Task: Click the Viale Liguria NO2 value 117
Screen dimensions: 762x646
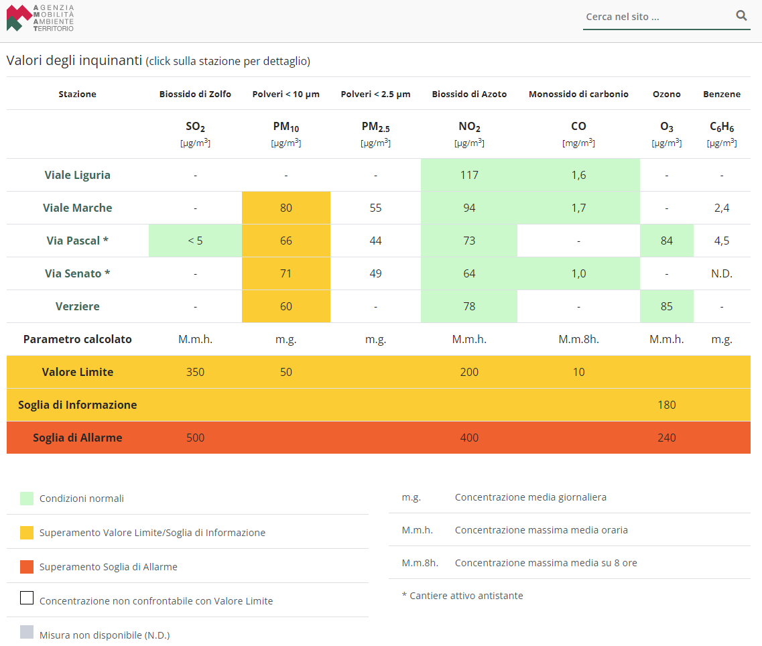Action: (469, 175)
